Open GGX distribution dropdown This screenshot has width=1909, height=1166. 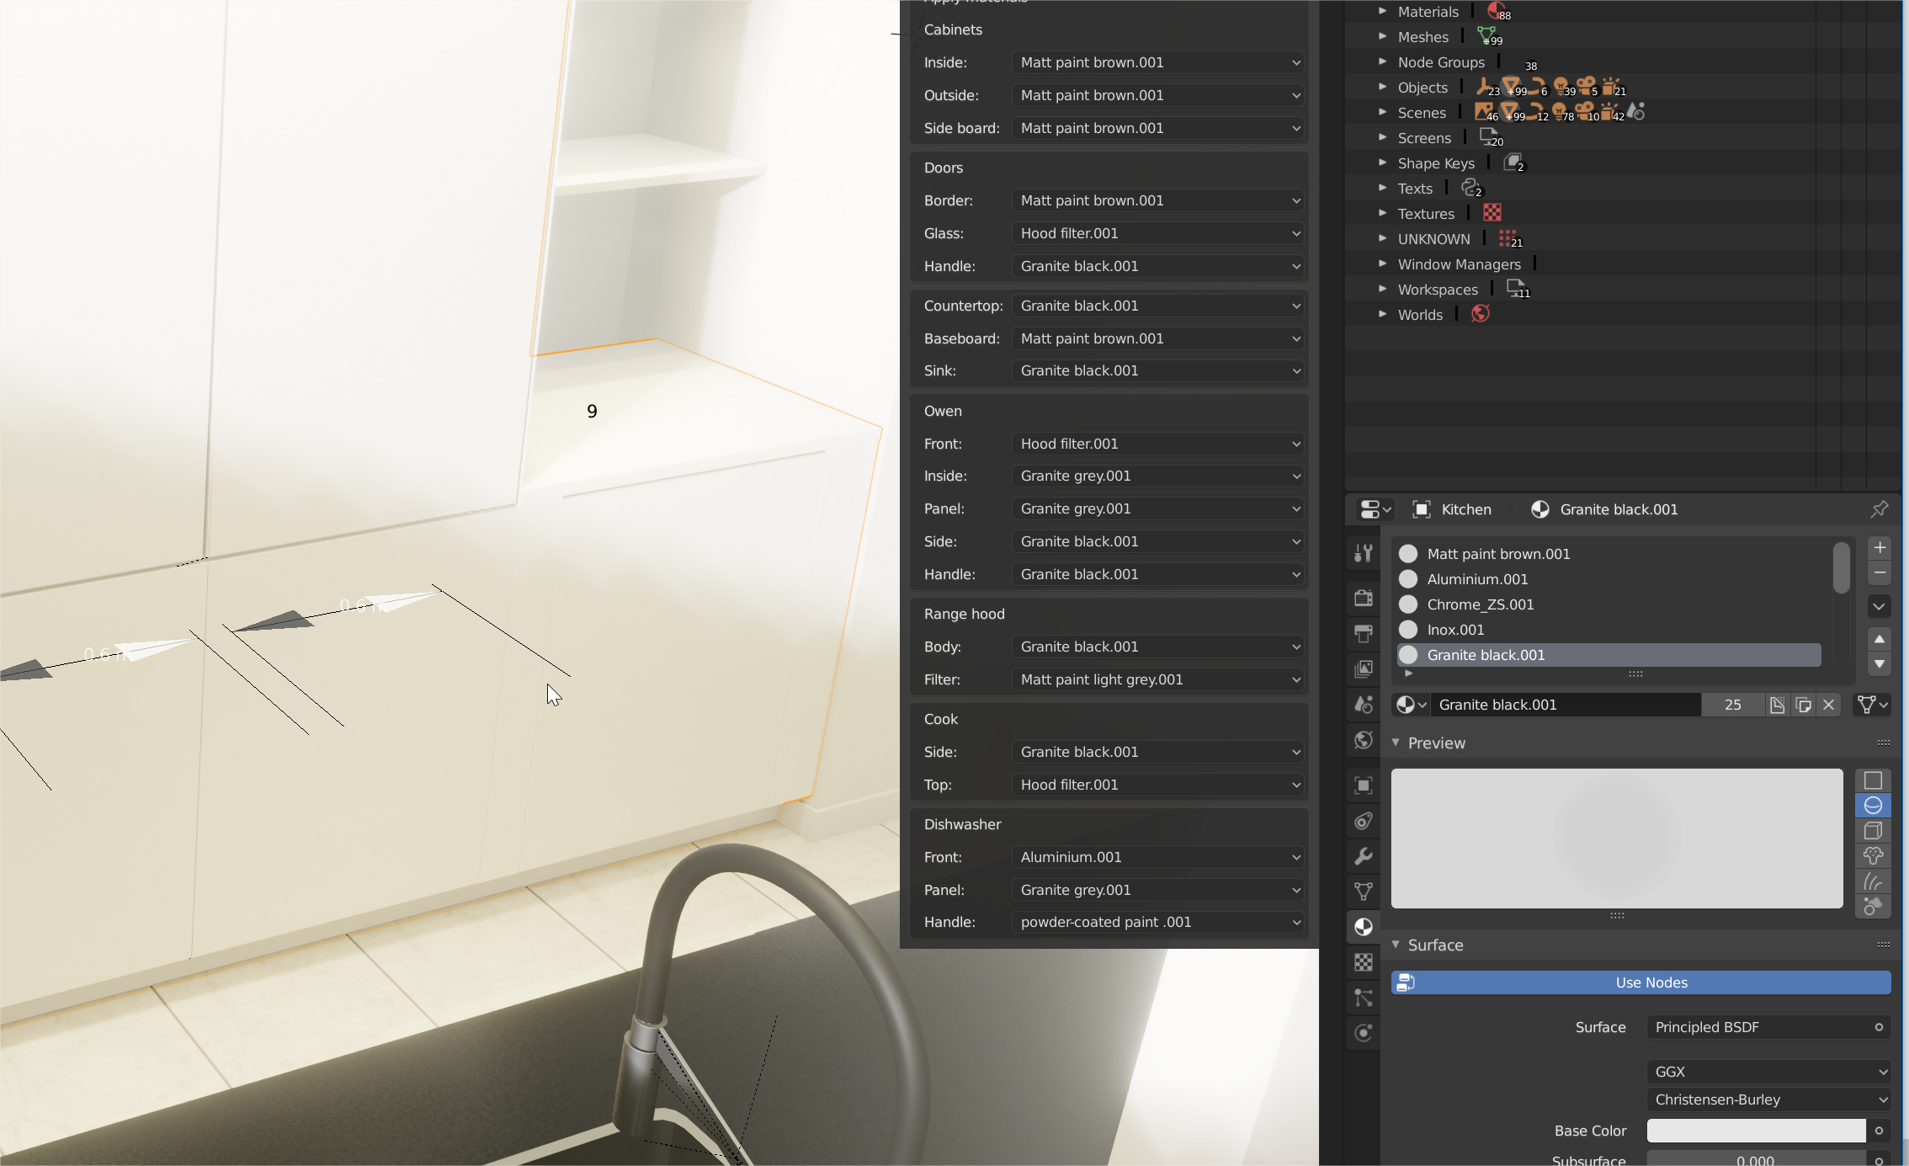click(x=1769, y=1072)
